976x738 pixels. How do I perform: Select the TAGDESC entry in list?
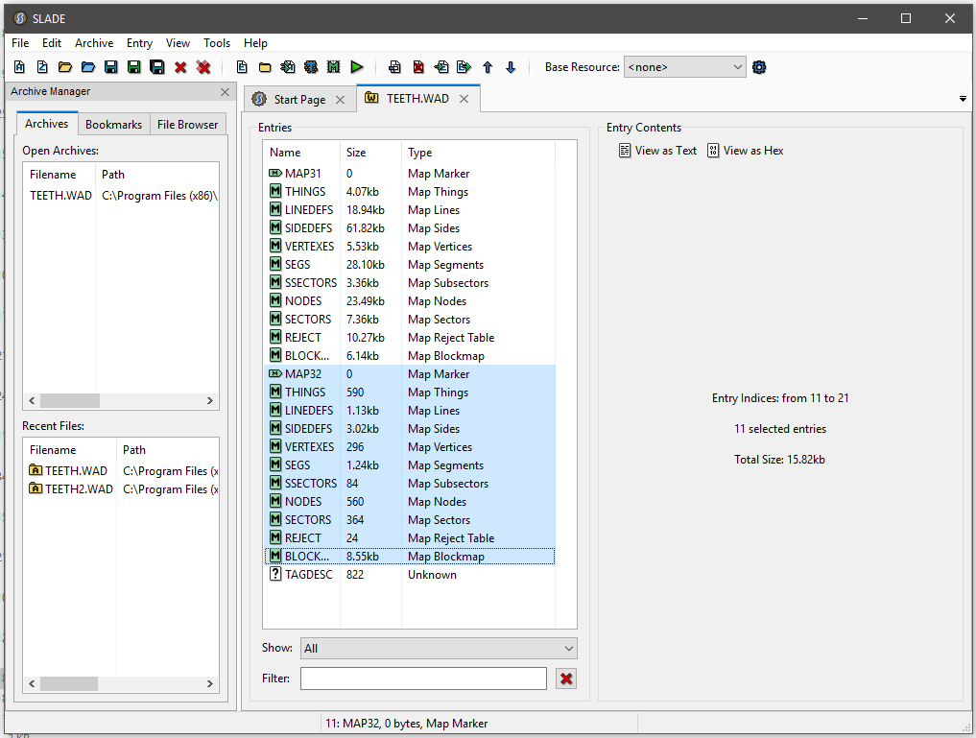(x=307, y=575)
